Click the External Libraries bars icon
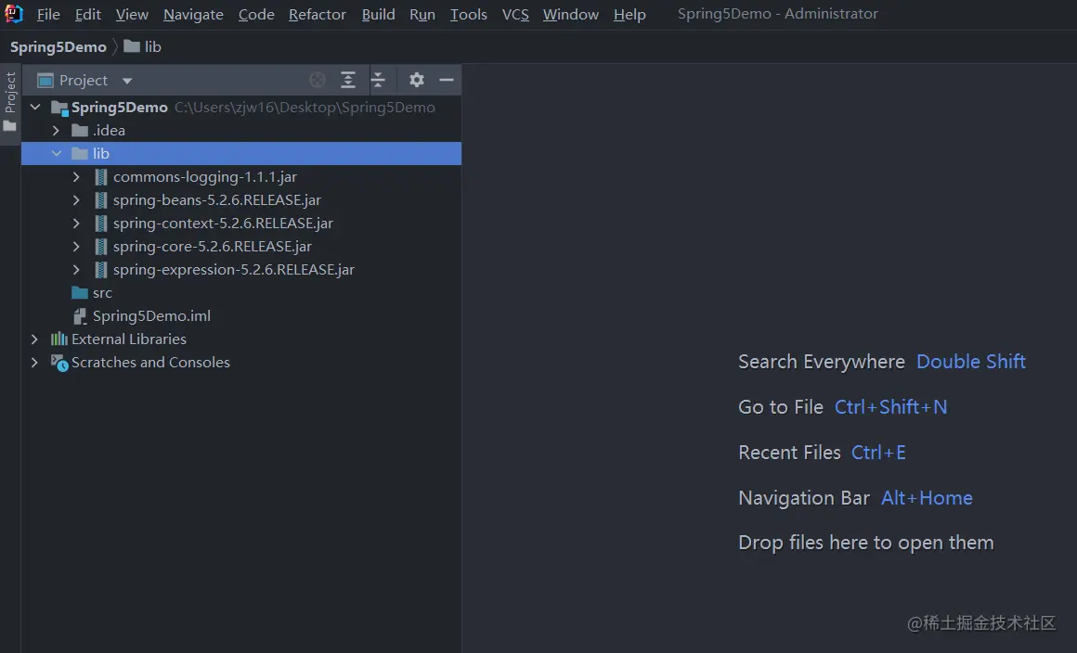1077x653 pixels. click(x=59, y=339)
